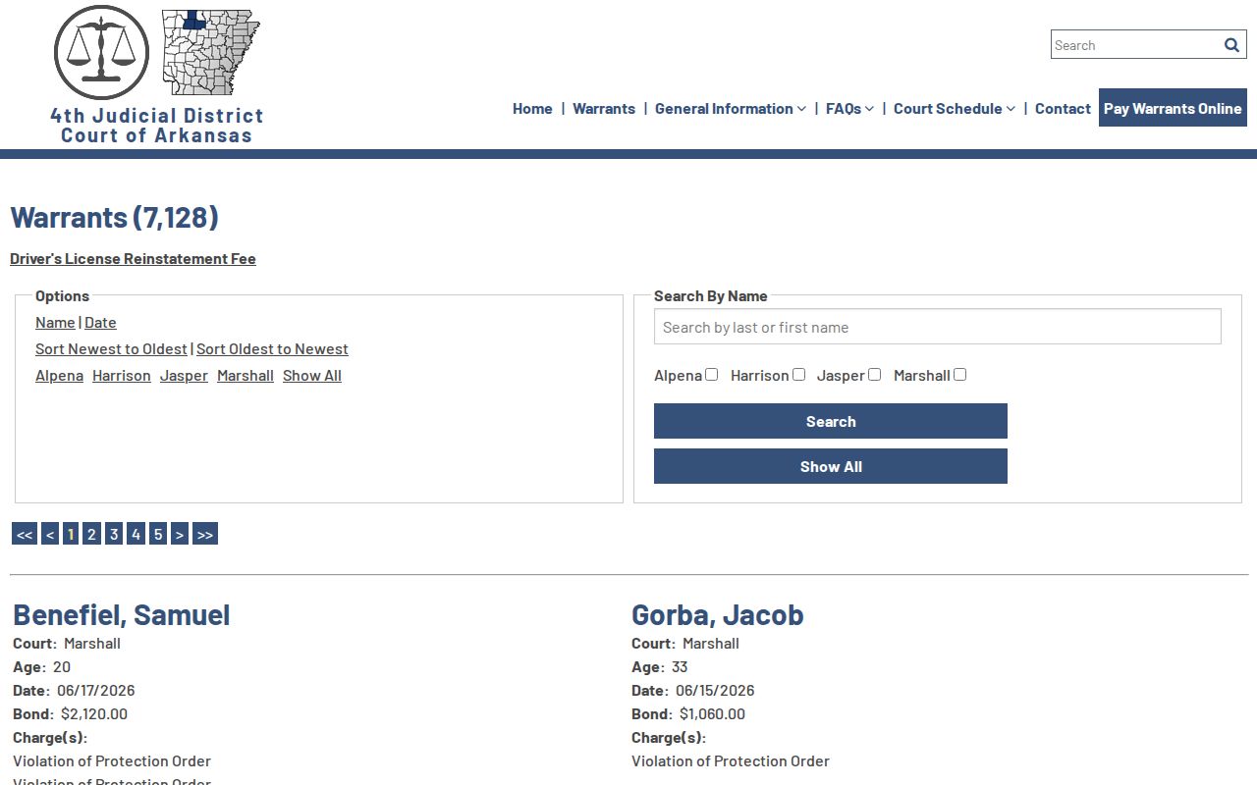Select Sort Newest to Oldest

[x=111, y=349]
